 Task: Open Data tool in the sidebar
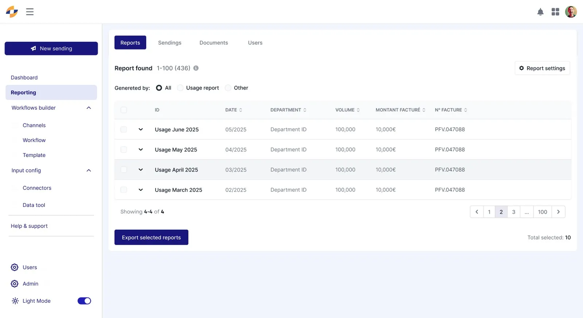coord(34,205)
